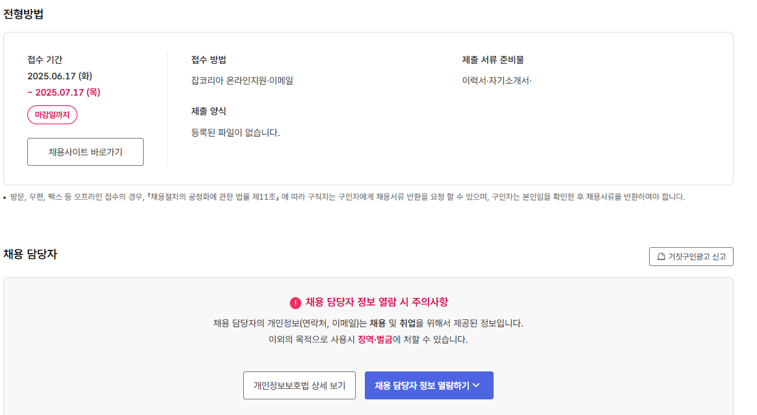Viewport: 757px width, 415px height.
Task: Click the 전형방법 section heading
Action: tap(23, 14)
